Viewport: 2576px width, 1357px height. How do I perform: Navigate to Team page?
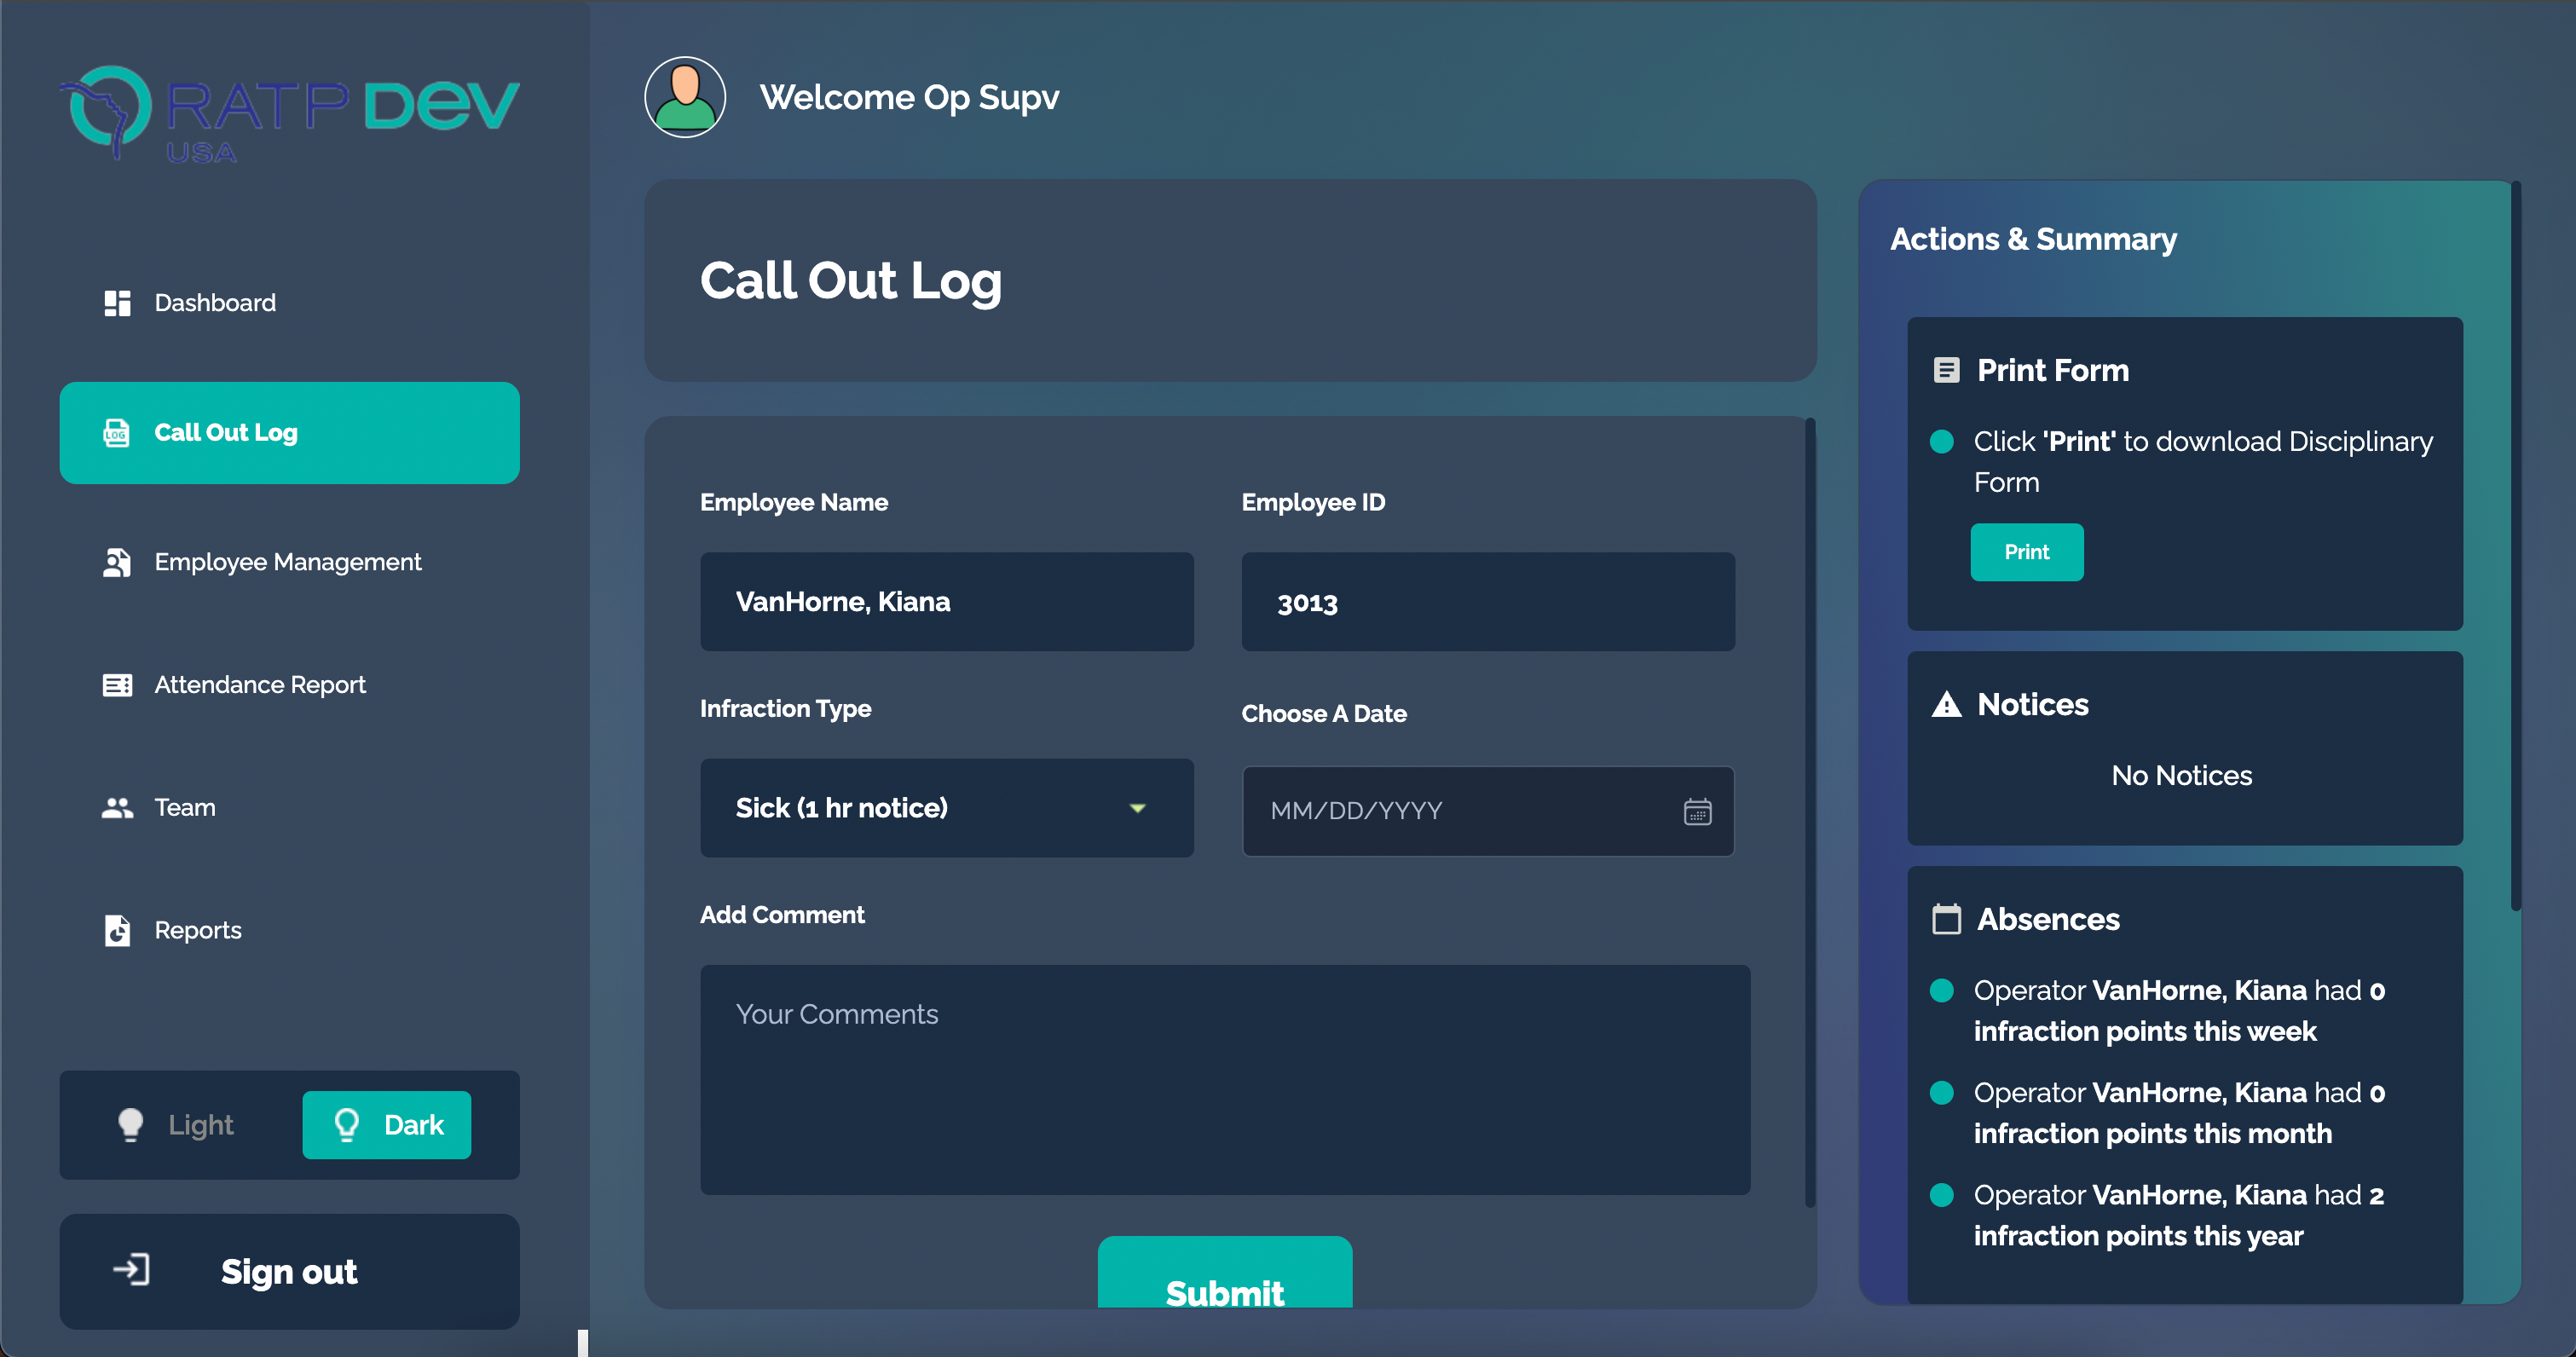click(x=290, y=808)
